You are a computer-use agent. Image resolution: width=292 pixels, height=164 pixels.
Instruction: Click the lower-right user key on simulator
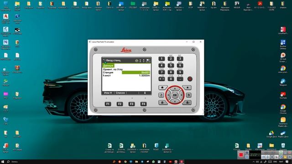pyautogui.click(x=187, y=102)
